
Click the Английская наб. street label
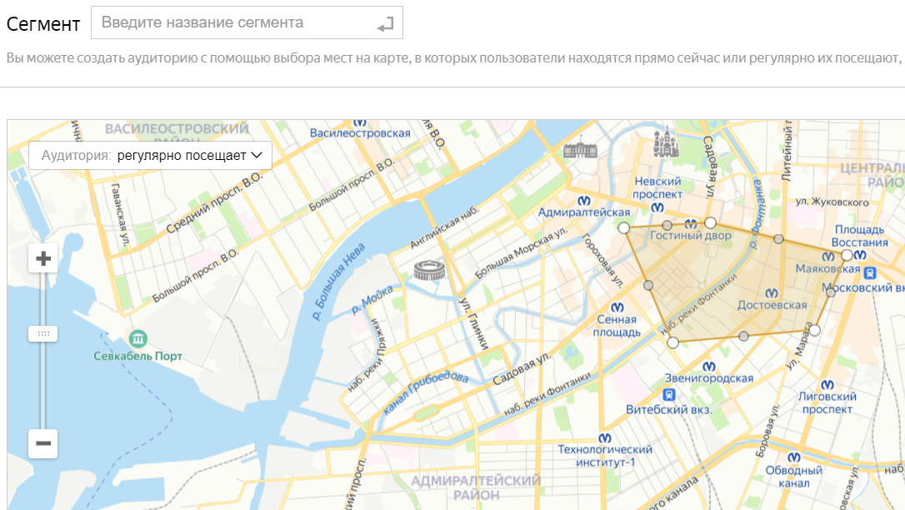(444, 227)
